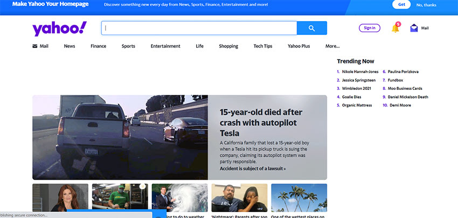Open trending topic Fundbox
Viewport: 458px width, 218px height.
(x=395, y=80)
